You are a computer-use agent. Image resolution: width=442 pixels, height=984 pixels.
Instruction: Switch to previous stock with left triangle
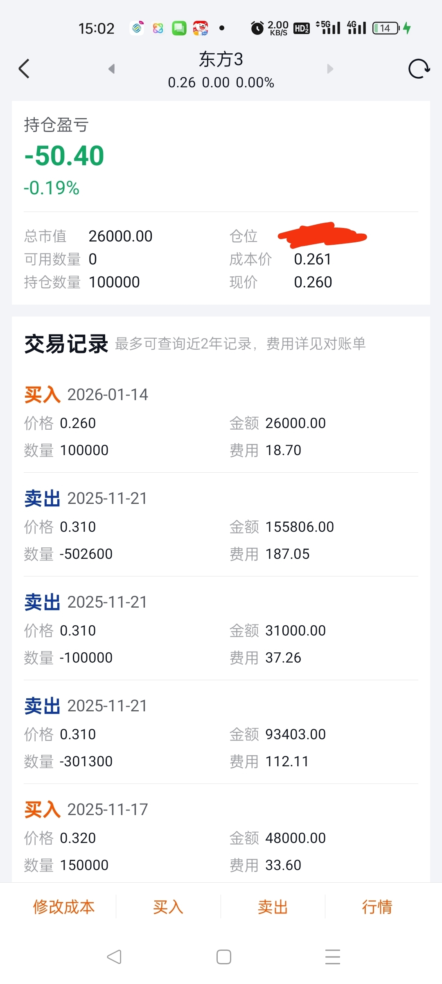[x=111, y=68]
